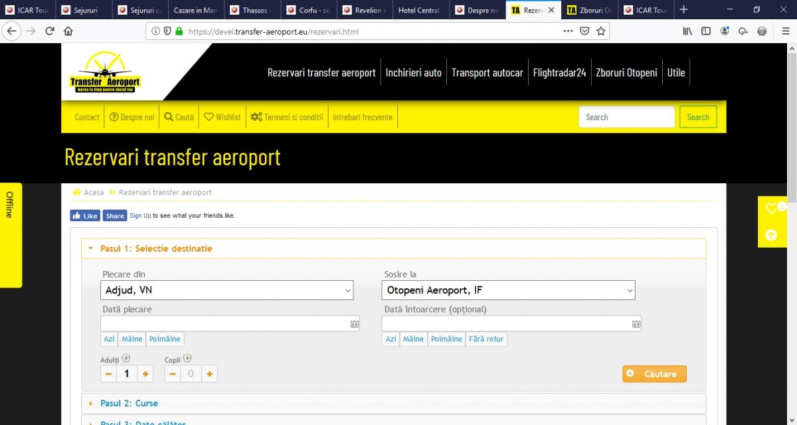Screen dimensions: 797x425
Task: Click the wishlist heart icon on right sidebar
Action: (772, 209)
